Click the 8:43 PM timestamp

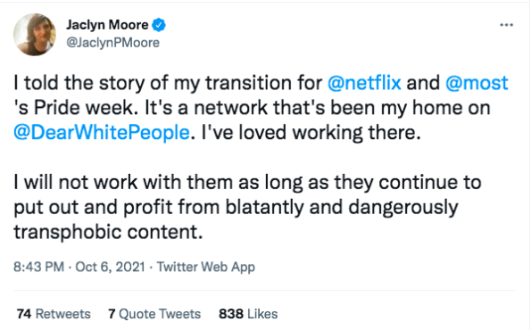(x=38, y=267)
